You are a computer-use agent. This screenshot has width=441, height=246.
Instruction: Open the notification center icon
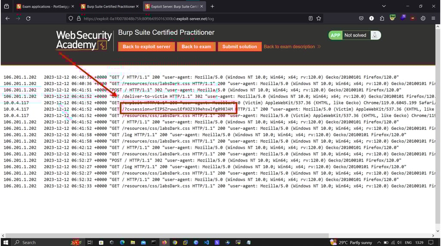[431, 242]
